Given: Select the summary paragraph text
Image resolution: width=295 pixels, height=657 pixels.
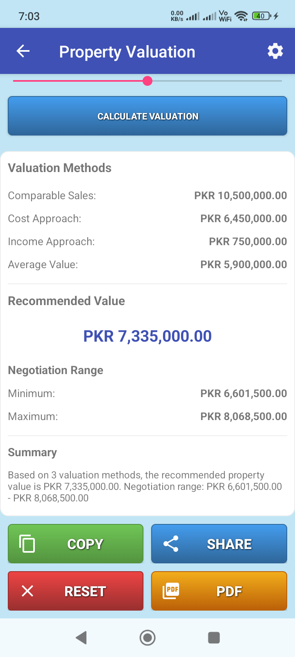Looking at the screenshot, I should pyautogui.click(x=145, y=487).
